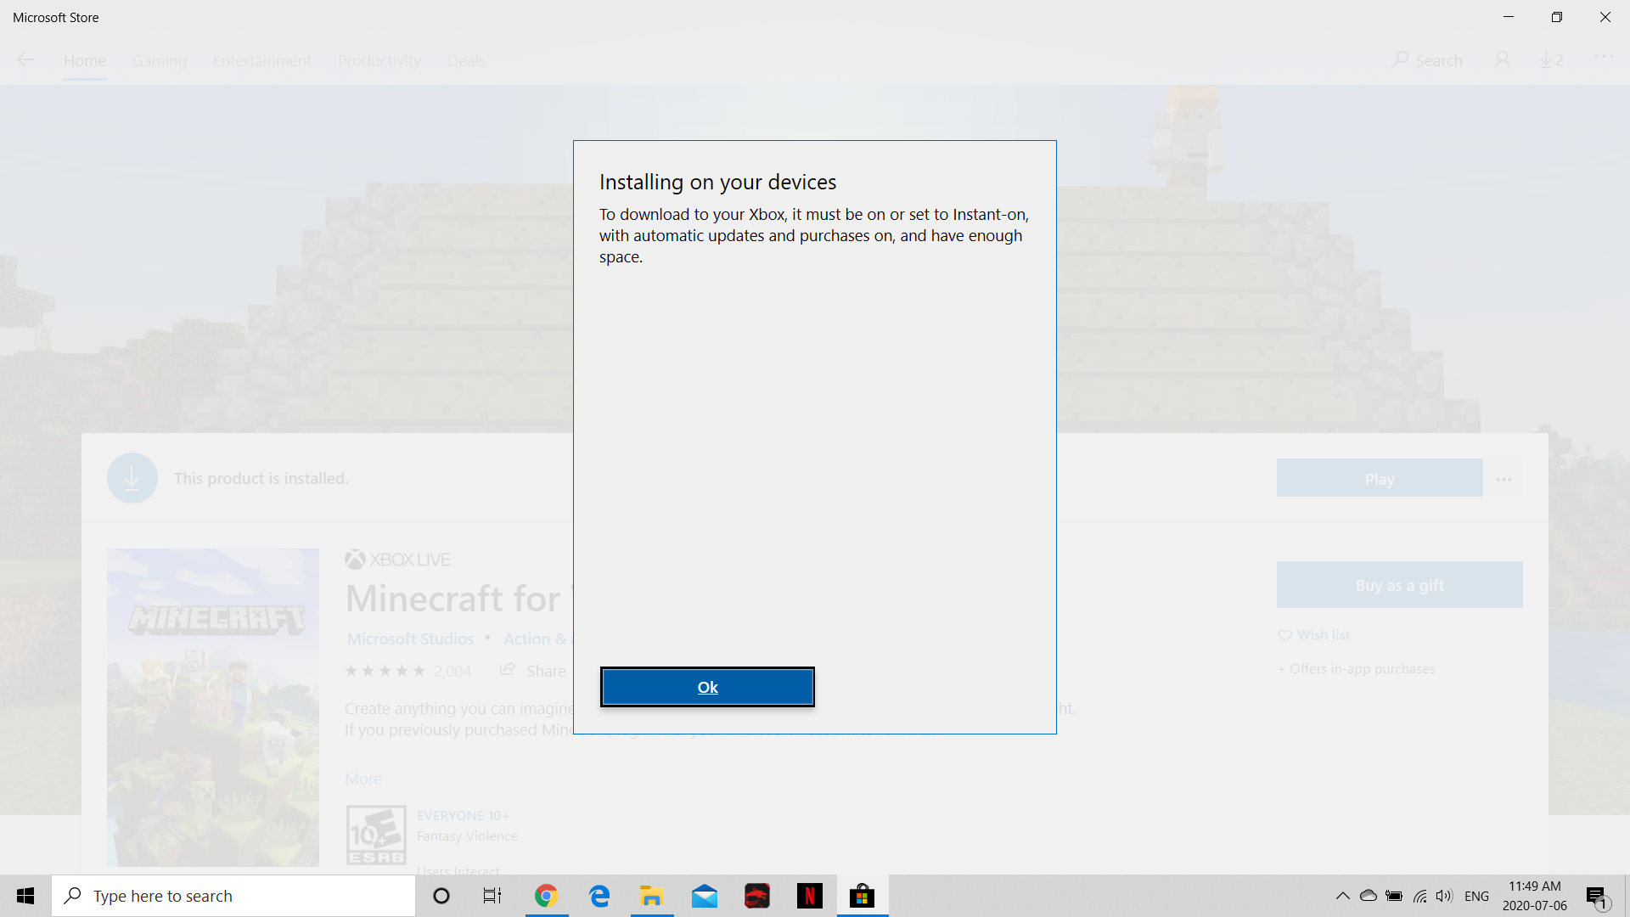Image resolution: width=1630 pixels, height=917 pixels.
Task: Open Task View from the taskbar
Action: coord(492,896)
